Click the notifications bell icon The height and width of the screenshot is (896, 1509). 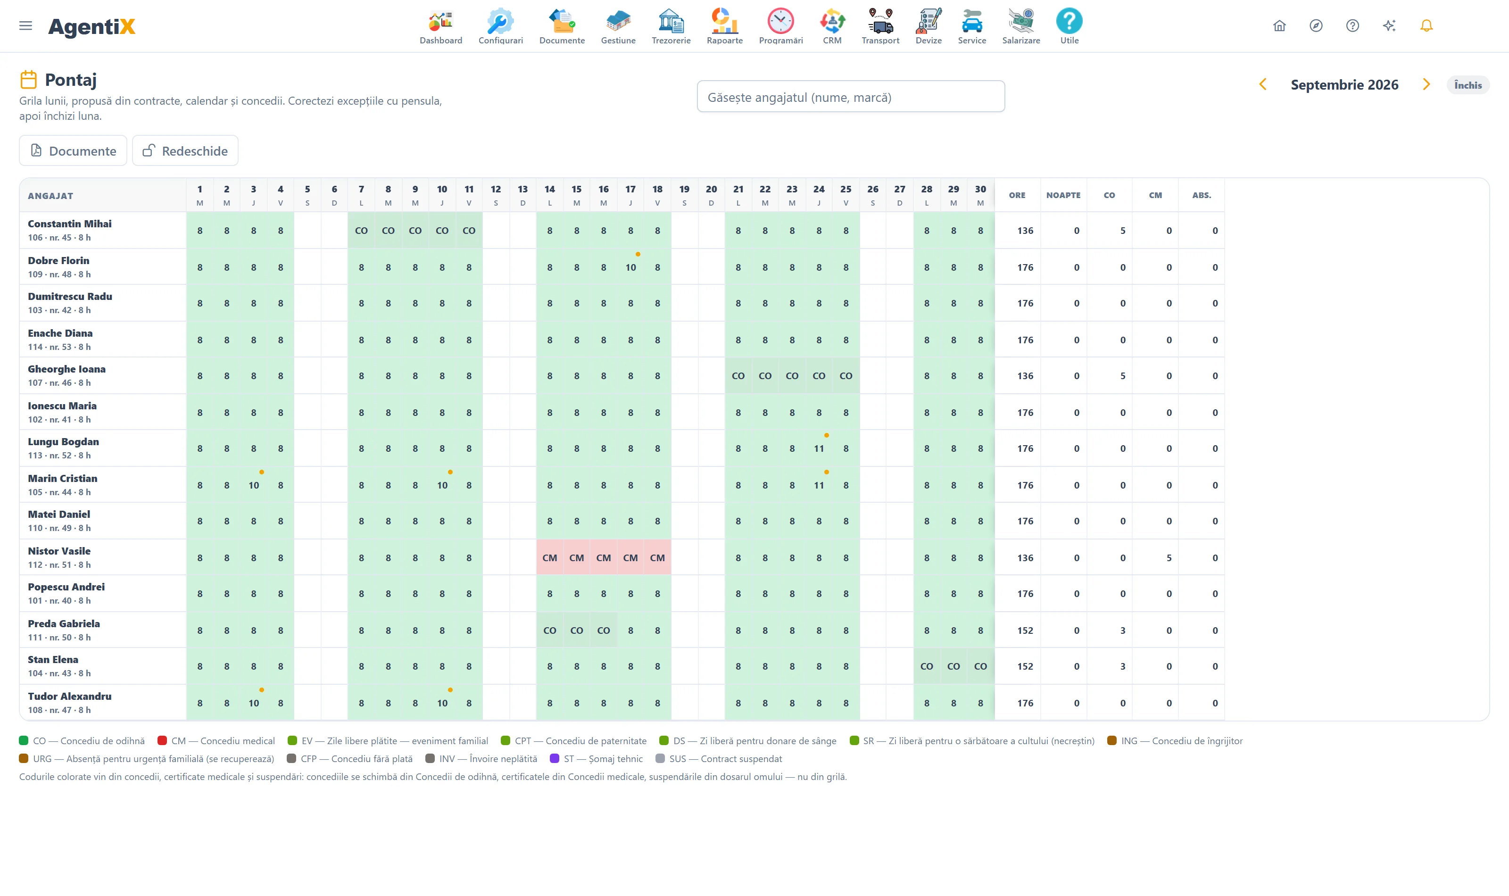coord(1426,25)
